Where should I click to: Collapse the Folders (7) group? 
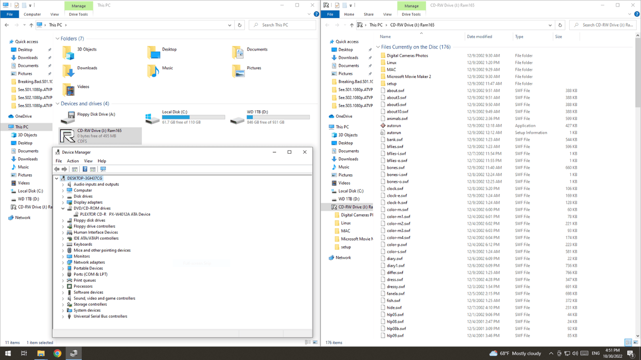tap(57, 39)
